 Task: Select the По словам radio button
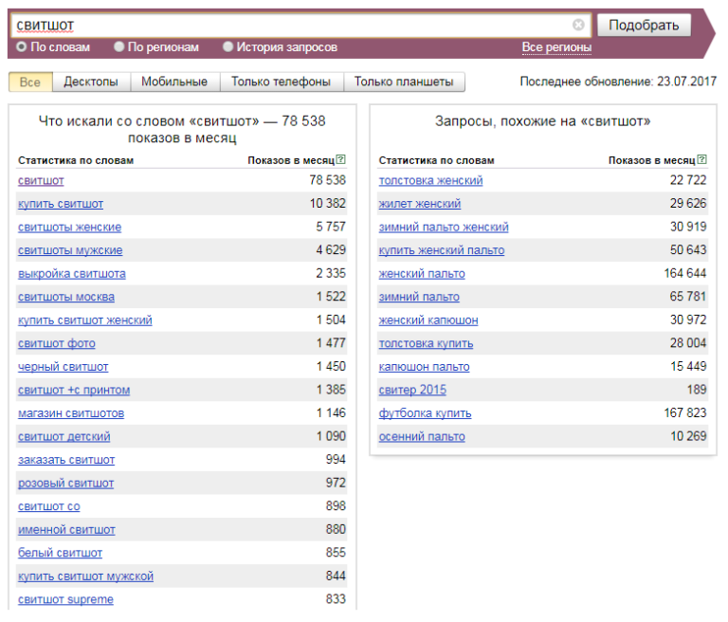(22, 46)
